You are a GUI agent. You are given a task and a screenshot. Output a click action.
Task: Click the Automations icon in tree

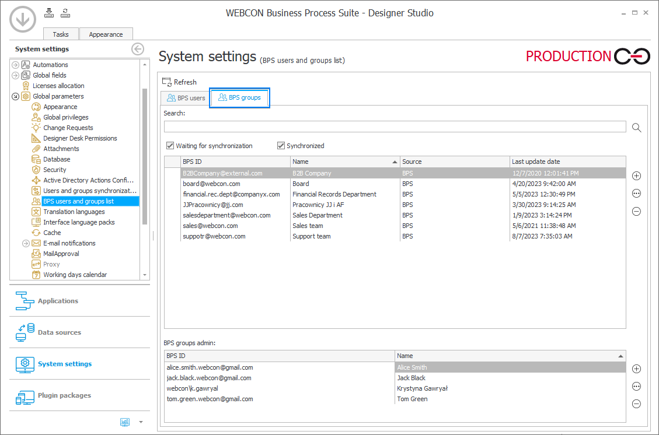coord(26,65)
